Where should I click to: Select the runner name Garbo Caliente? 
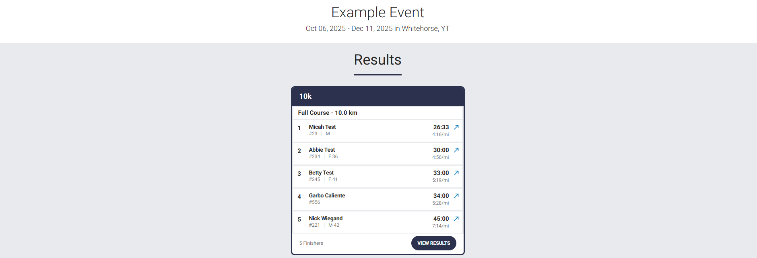coord(327,195)
